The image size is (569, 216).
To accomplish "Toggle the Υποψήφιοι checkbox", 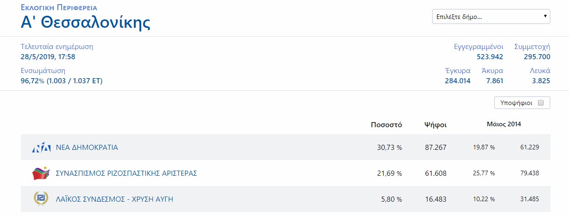I will [540, 103].
